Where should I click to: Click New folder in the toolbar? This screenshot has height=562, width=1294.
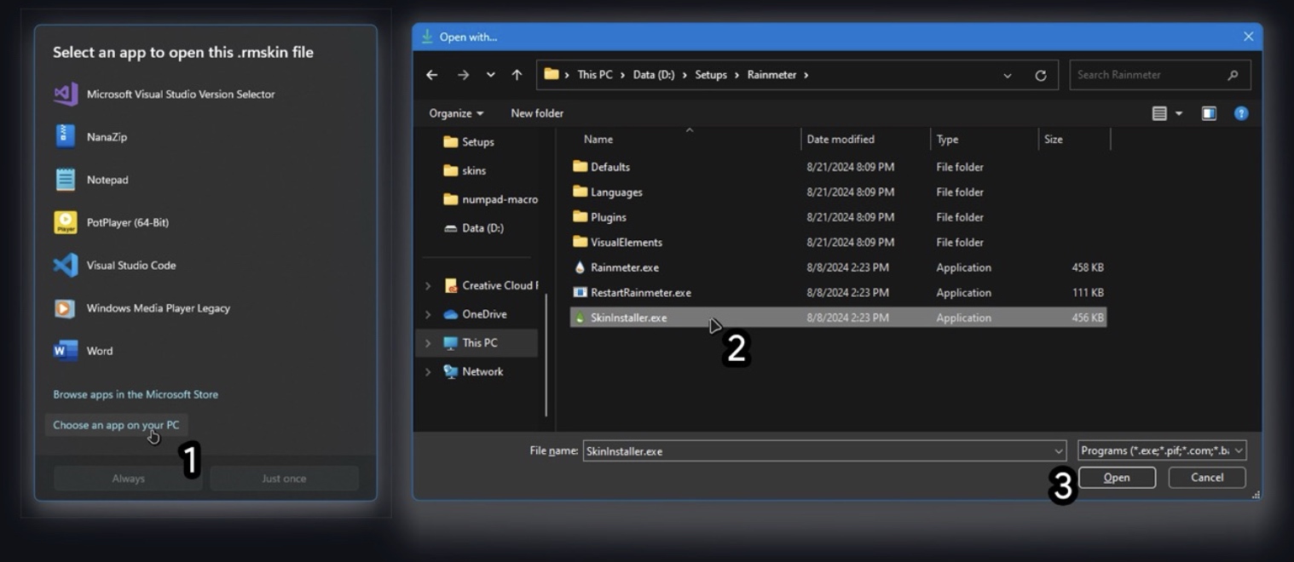tap(536, 112)
